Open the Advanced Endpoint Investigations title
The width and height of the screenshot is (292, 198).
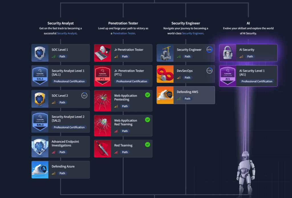(x=65, y=143)
